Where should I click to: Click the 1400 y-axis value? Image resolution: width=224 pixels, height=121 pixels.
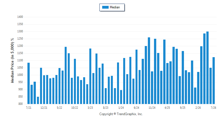pyautogui.click(x=20, y=17)
